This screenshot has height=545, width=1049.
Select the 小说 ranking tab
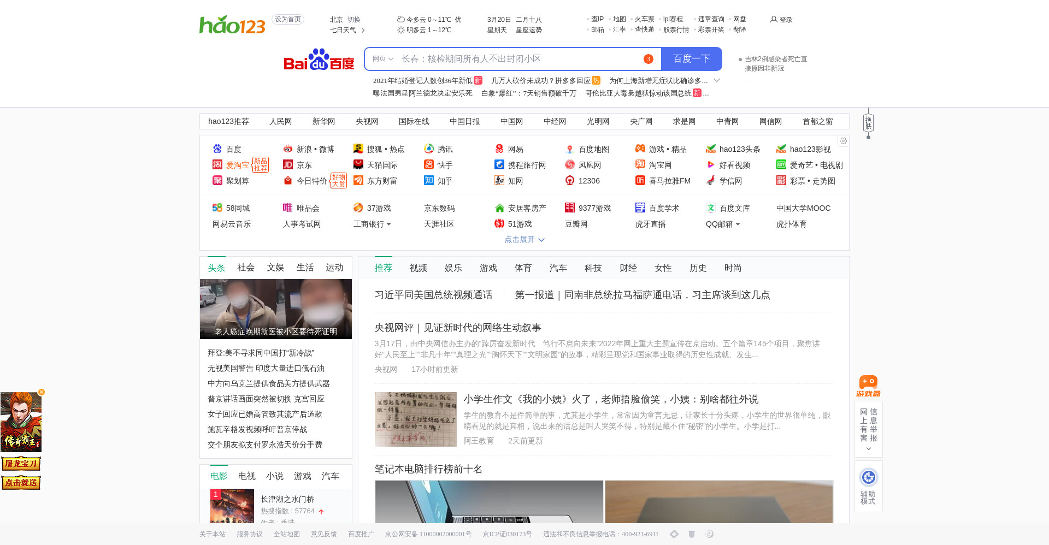[x=275, y=476]
